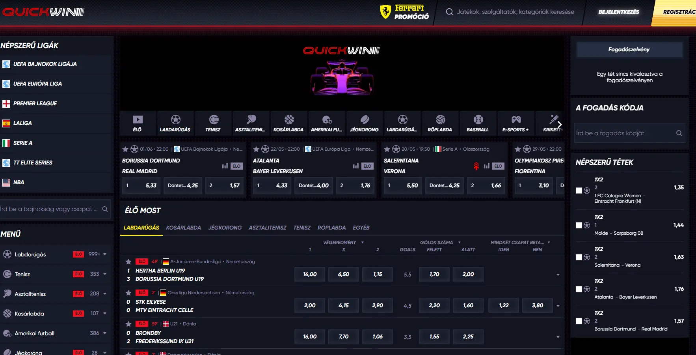Open the Fogadószelvény panel button
696x355 pixels.
[629, 49]
